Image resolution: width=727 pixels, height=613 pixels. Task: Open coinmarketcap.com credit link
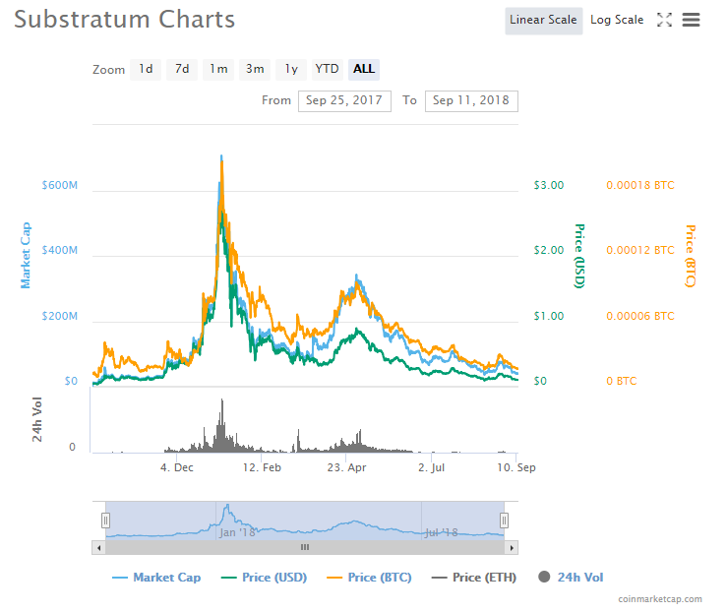(x=660, y=599)
